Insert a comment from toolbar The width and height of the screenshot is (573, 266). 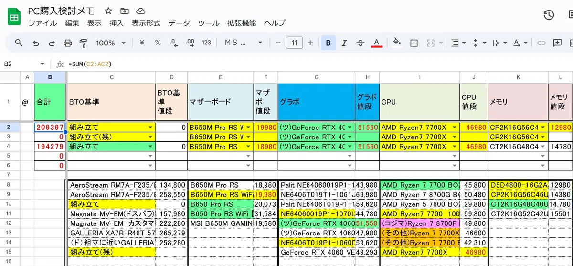(557, 43)
